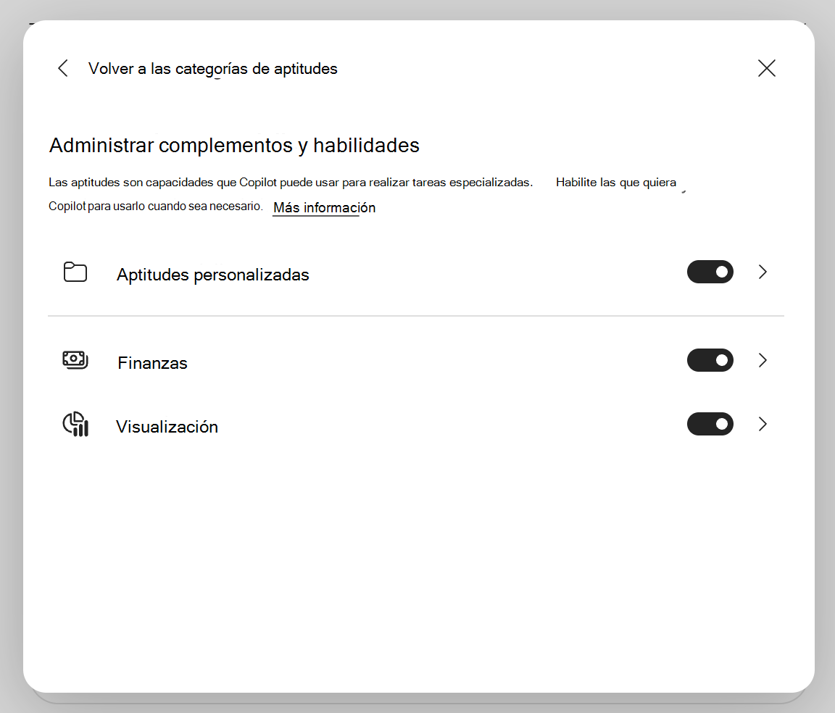
Task: Expand the Finanzas category chevron
Action: point(763,361)
